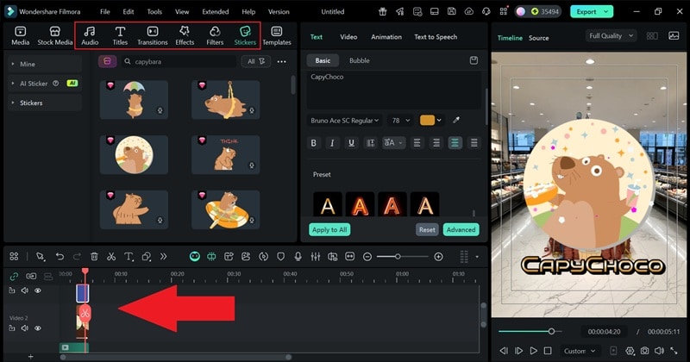Delete selected clip with trash icon
The width and height of the screenshot is (690, 362).
click(x=94, y=257)
